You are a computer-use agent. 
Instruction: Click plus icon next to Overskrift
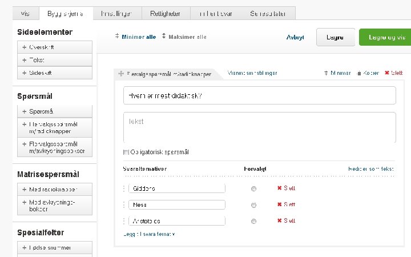pyautogui.click(x=25, y=47)
